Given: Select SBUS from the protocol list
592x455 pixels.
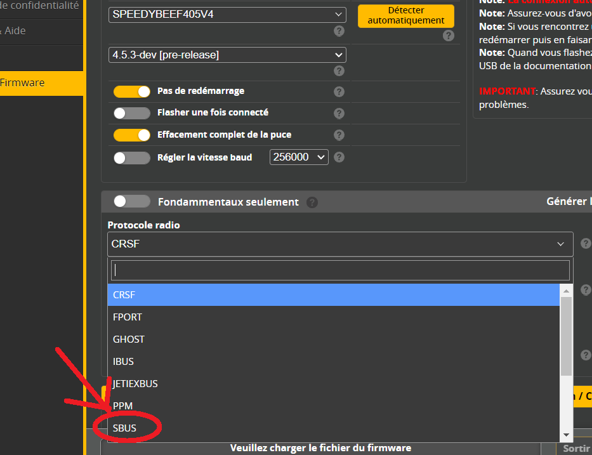Looking at the screenshot, I should coord(125,428).
